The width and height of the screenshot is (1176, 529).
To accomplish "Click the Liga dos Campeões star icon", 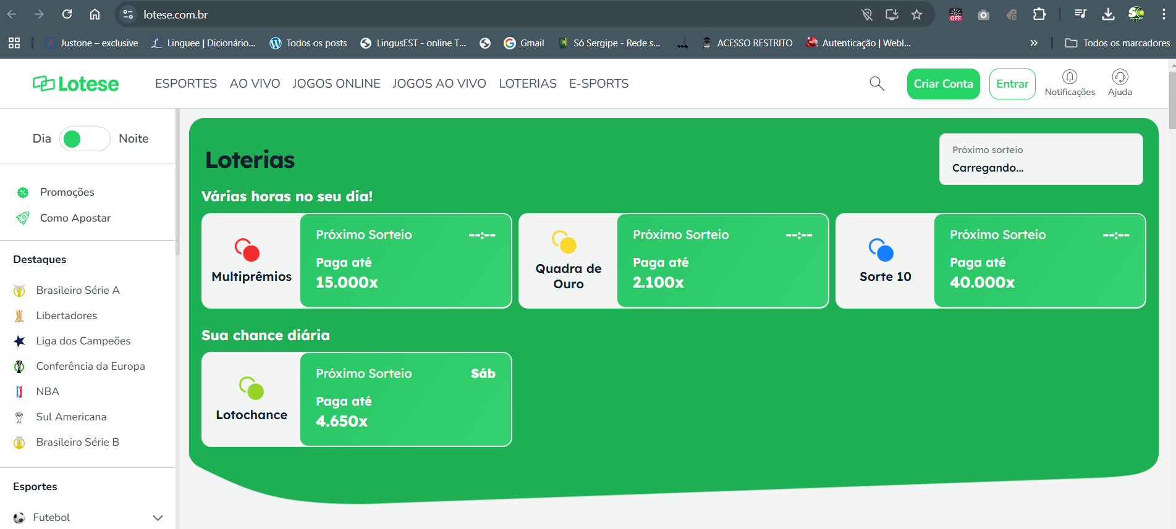I will click(19, 341).
